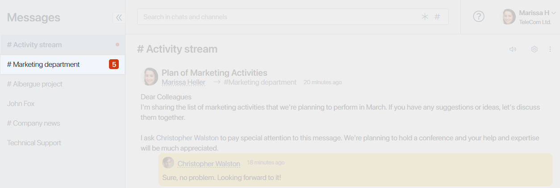
Task: Click the Christopher Walston mention in message
Action: [x=187, y=138]
